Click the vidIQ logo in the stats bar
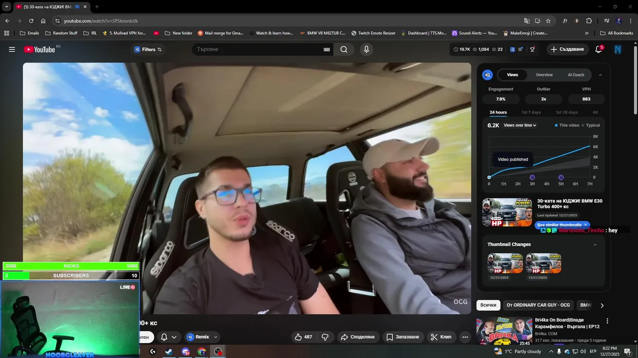This screenshot has height=358, width=638. click(512, 49)
